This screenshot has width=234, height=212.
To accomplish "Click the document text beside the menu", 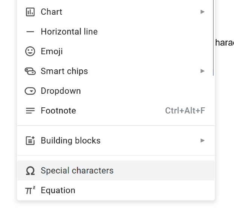I will point(225,43).
